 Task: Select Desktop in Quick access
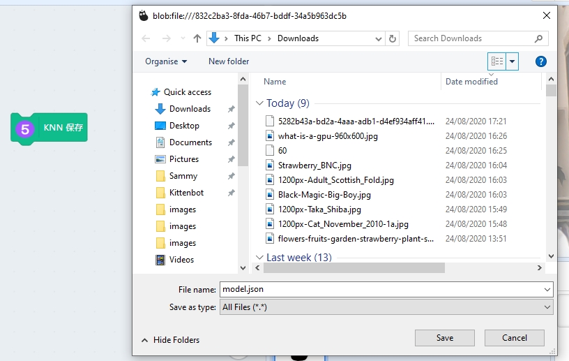tap(184, 126)
